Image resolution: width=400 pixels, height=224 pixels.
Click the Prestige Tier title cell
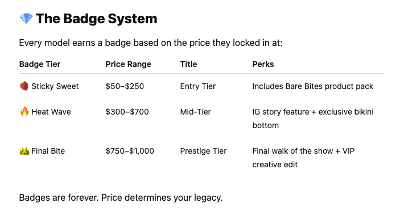click(x=203, y=151)
